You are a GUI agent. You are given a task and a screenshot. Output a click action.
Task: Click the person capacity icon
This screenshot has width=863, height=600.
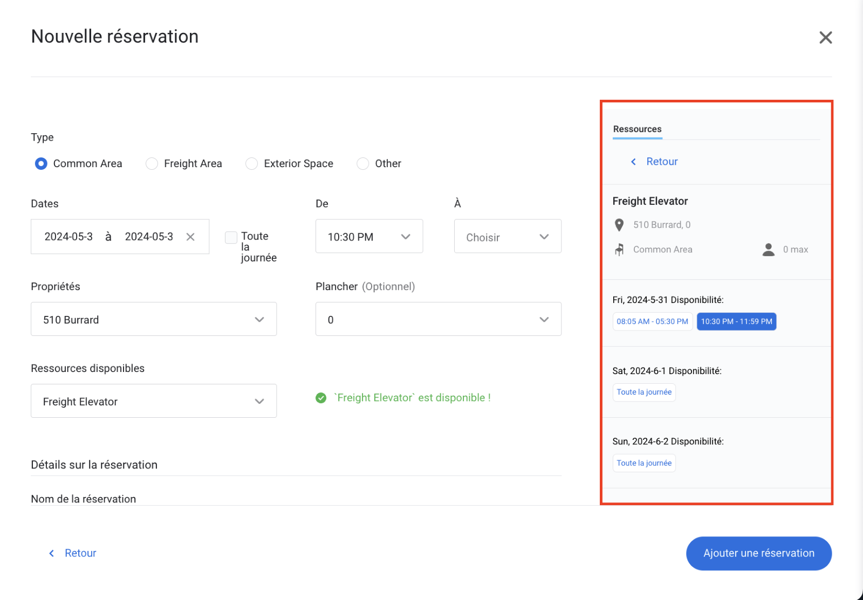click(768, 250)
